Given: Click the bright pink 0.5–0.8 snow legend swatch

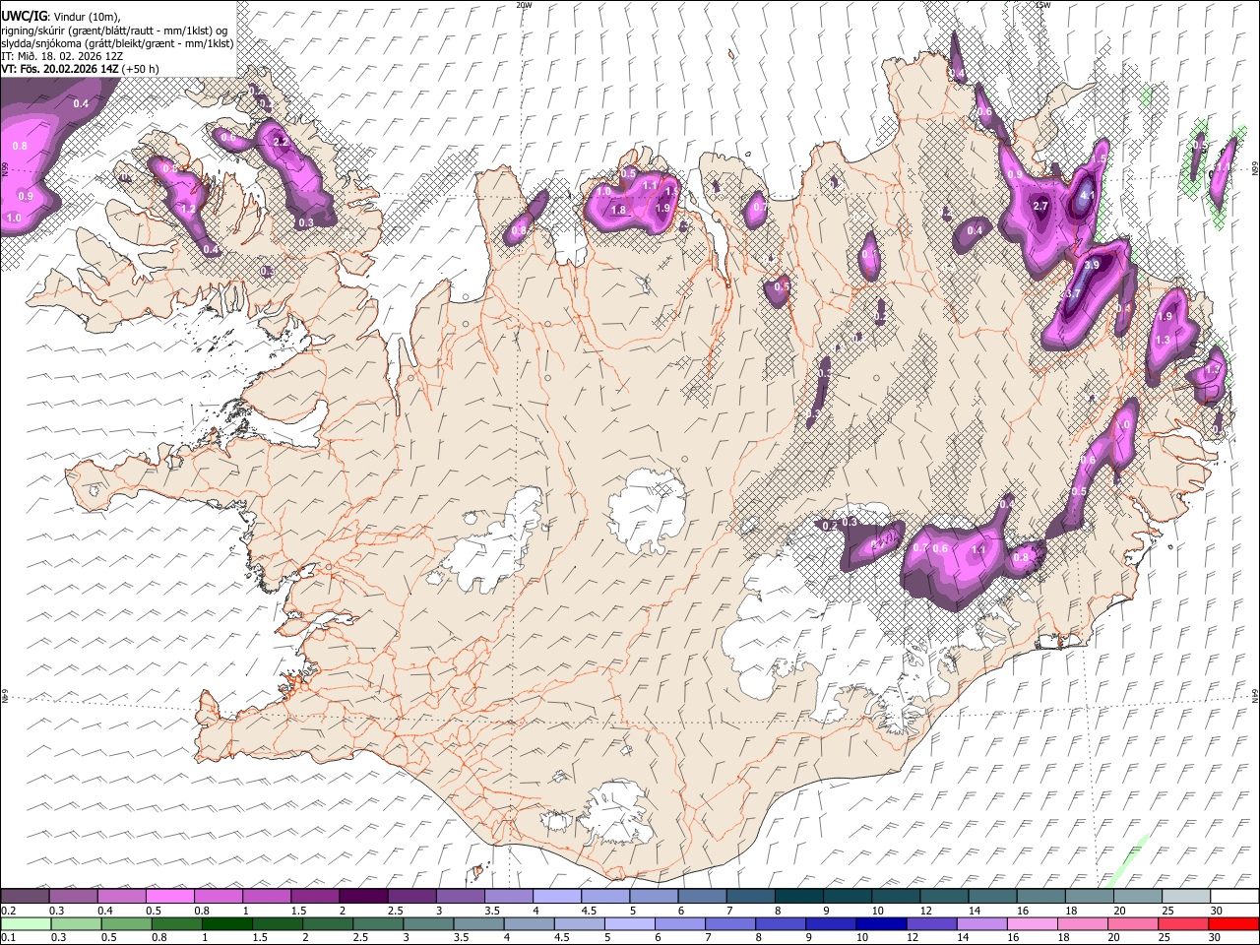Looking at the screenshot, I should point(170,897).
